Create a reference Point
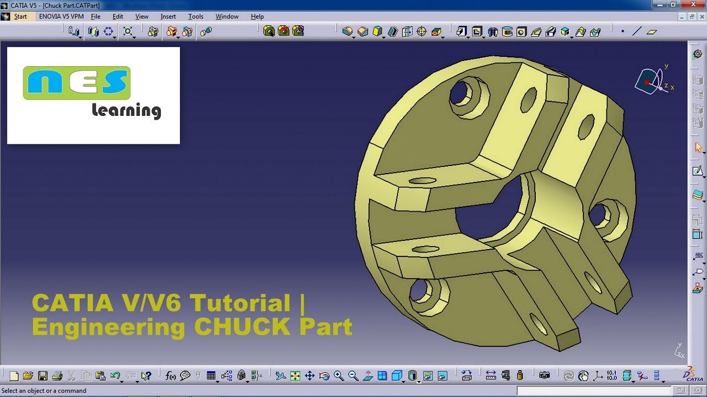707x397 pixels. (x=622, y=31)
